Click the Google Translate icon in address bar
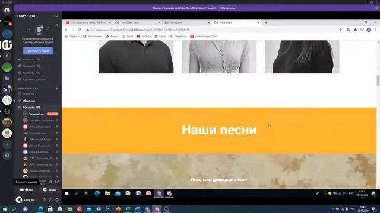 pyautogui.click(x=349, y=30)
